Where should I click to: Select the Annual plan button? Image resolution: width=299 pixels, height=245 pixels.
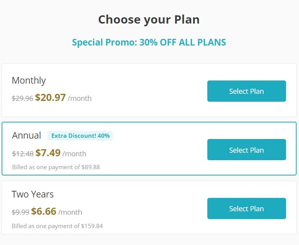tap(246, 150)
